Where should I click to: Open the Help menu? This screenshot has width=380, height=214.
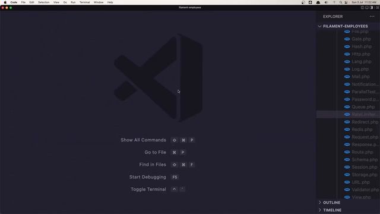(x=110, y=2)
